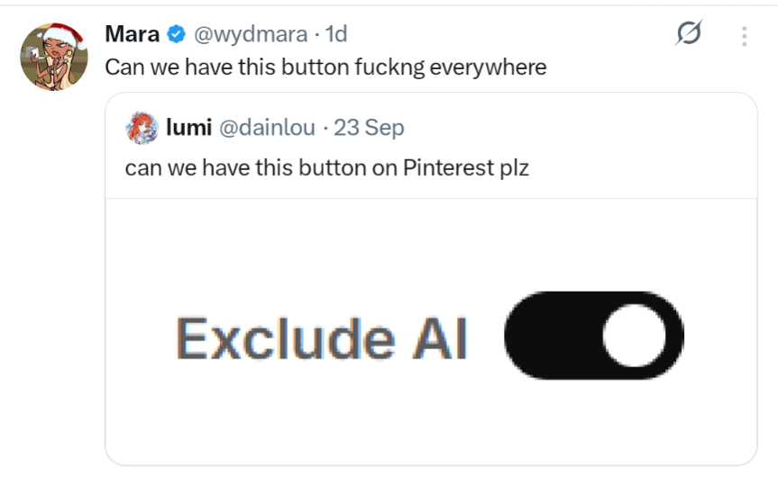Open the three-dot more options menu

(x=745, y=35)
